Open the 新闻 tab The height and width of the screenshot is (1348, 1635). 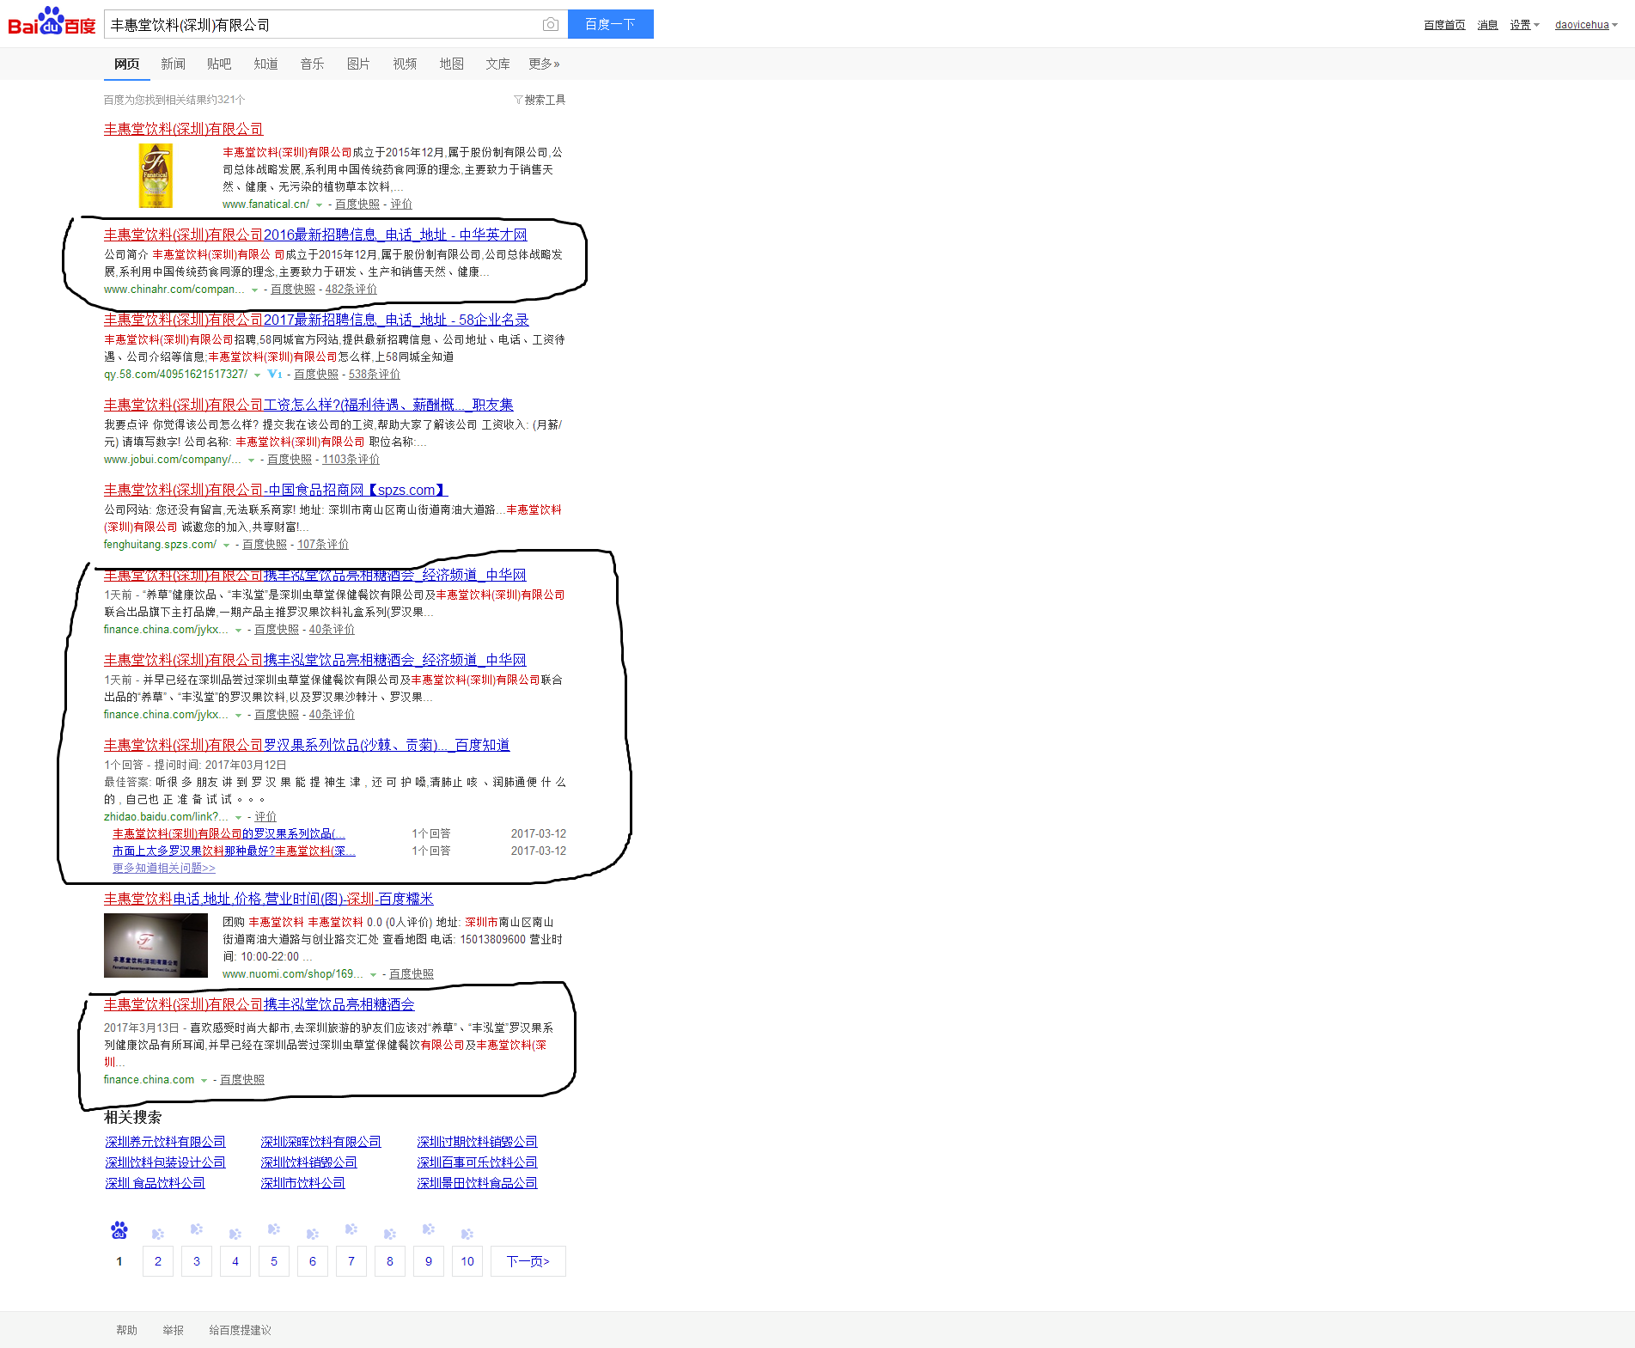point(173,64)
